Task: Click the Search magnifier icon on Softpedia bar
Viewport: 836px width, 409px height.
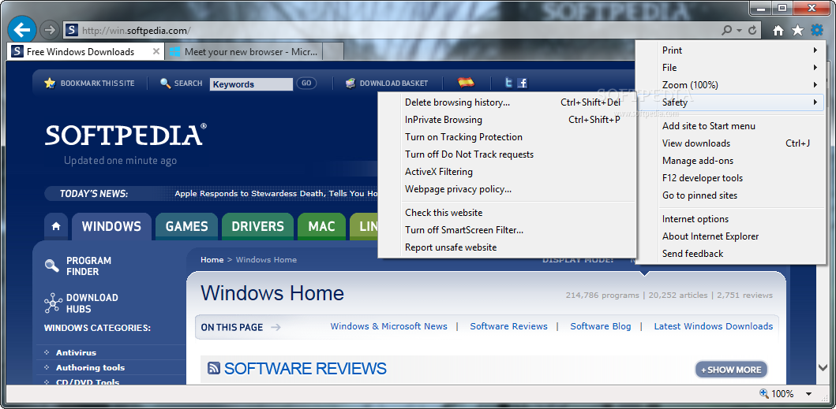Action: click(x=165, y=83)
